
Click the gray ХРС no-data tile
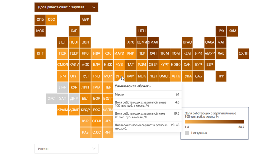(x=51, y=99)
